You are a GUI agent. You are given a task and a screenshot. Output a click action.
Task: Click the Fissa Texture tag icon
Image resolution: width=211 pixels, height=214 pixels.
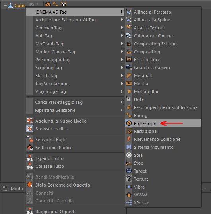coord(129,60)
